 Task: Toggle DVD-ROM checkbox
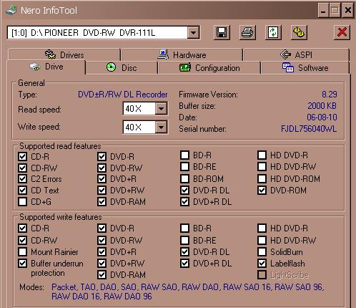pos(262,191)
